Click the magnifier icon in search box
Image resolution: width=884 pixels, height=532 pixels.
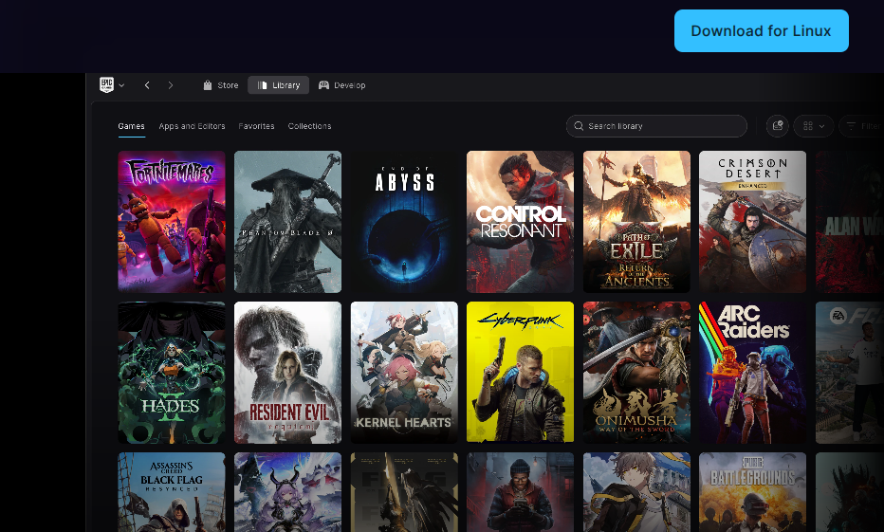(579, 126)
